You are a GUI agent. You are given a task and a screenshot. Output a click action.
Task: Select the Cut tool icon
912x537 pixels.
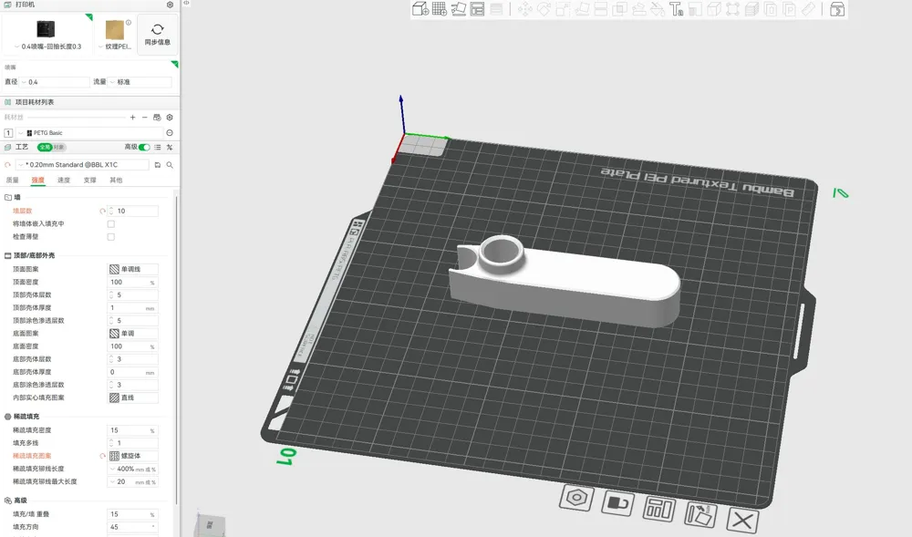point(601,9)
